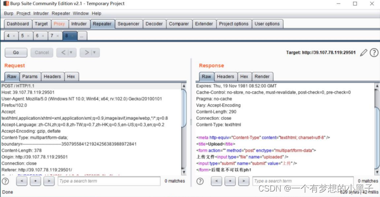Viewport: 380px width, 197px height.
Task: Switch to the Comparer tab
Action: coord(179,24)
